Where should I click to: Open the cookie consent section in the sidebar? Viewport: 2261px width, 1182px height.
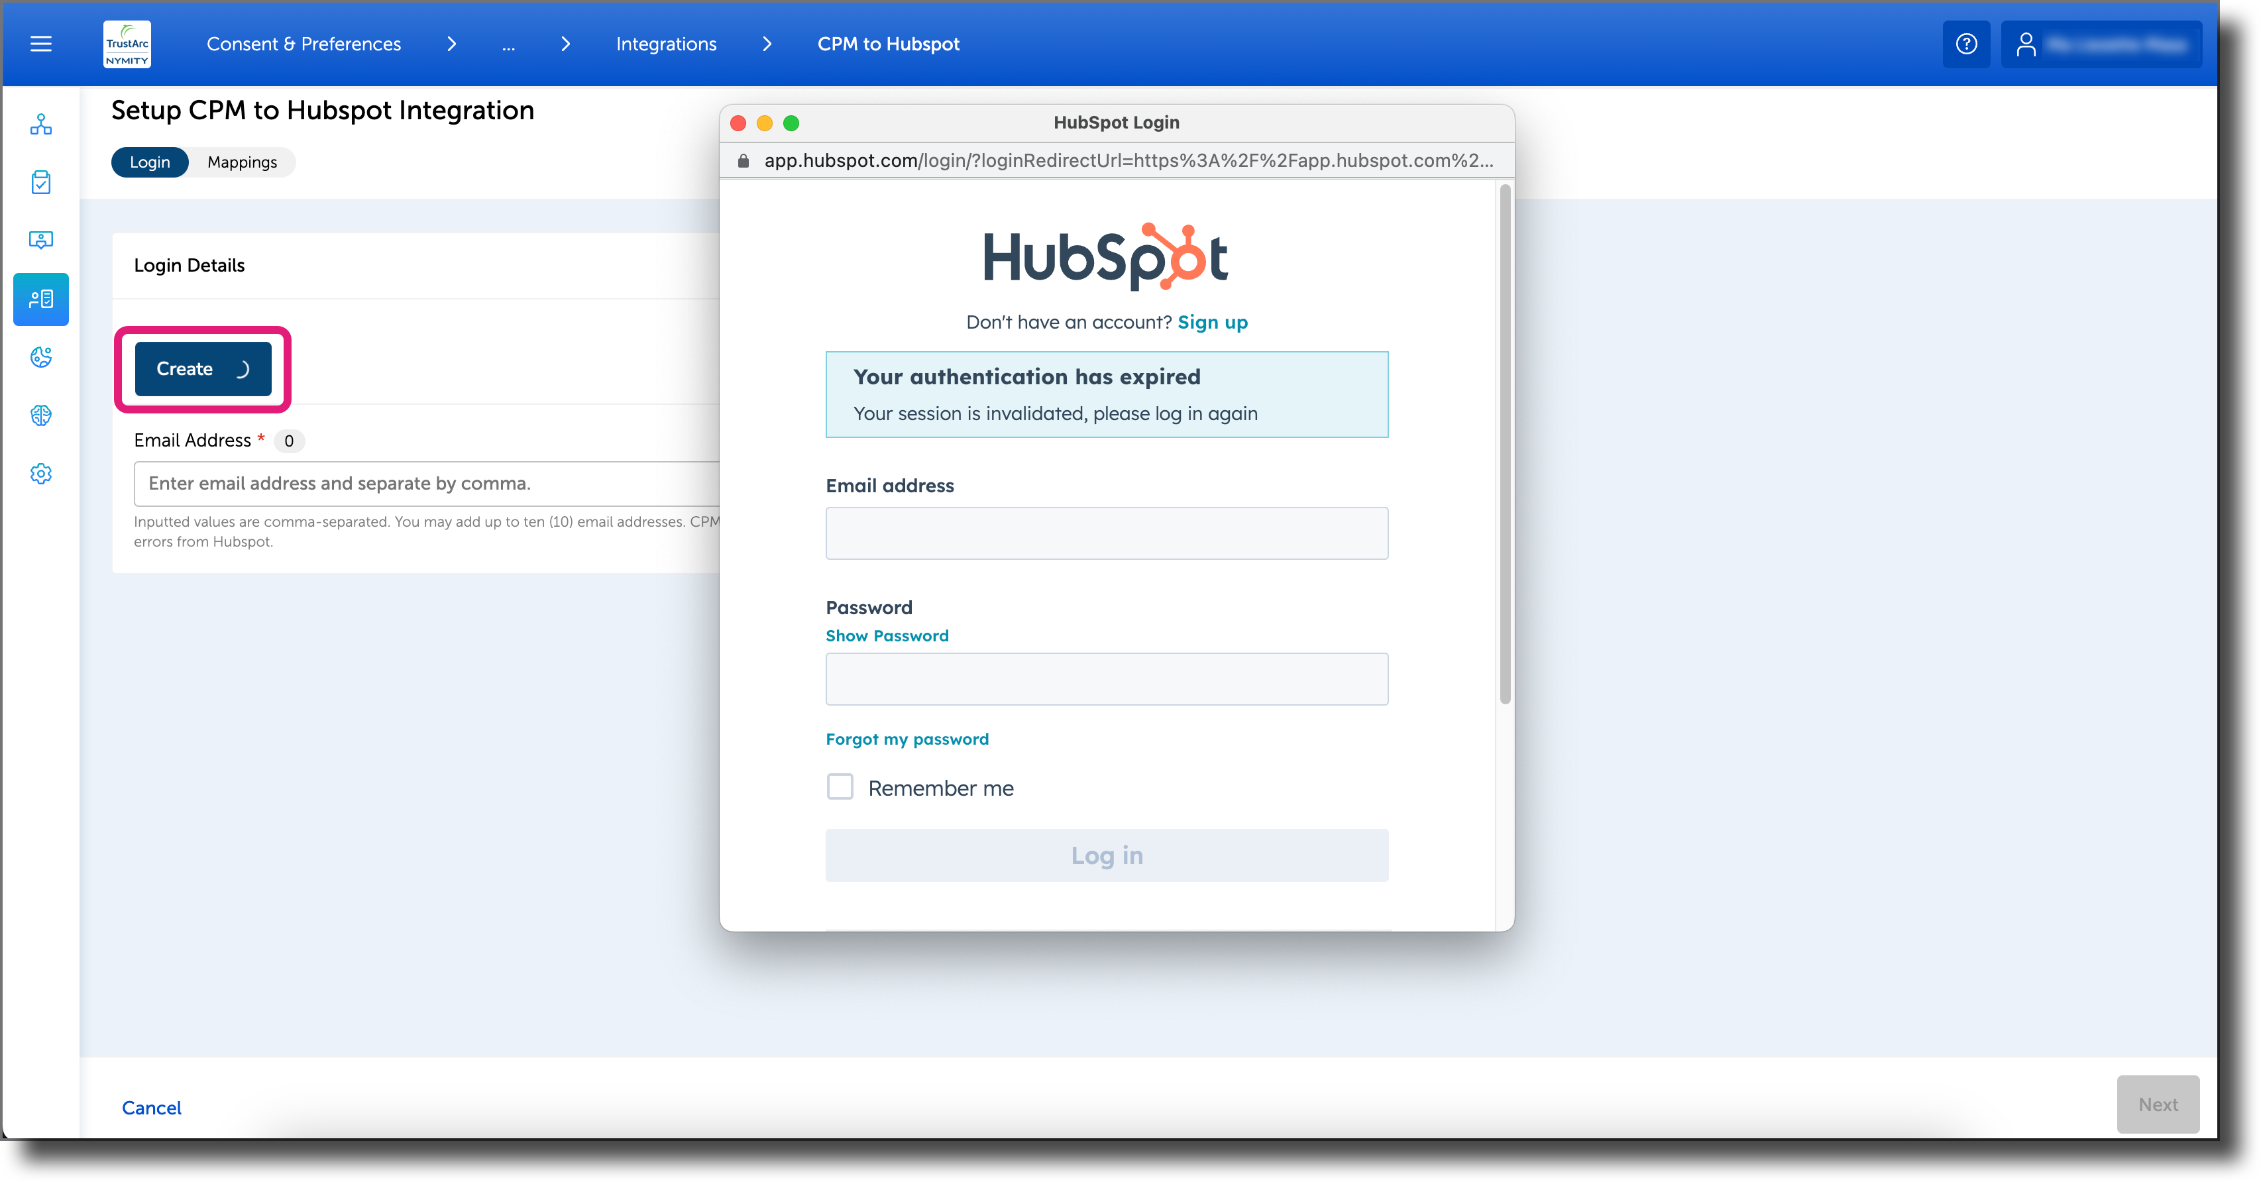(40, 357)
